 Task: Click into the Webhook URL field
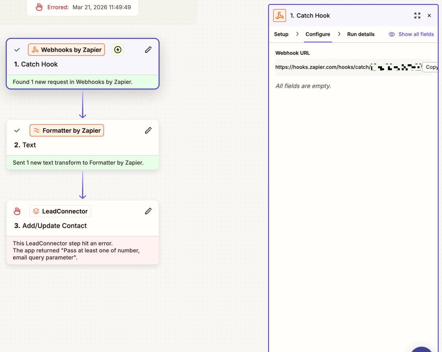click(x=347, y=67)
